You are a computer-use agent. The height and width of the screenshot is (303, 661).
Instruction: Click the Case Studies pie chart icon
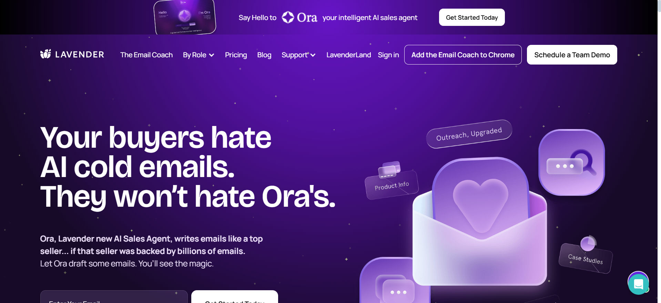(588, 243)
